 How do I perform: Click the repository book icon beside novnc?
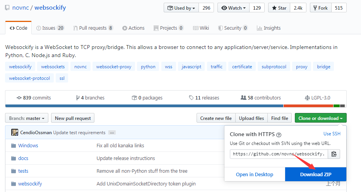(7, 8)
